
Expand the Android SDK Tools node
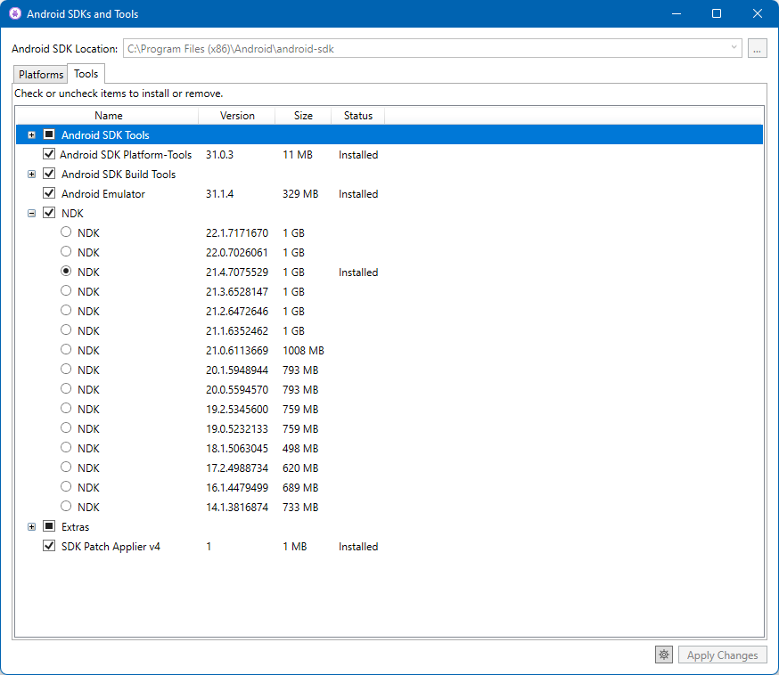click(32, 135)
